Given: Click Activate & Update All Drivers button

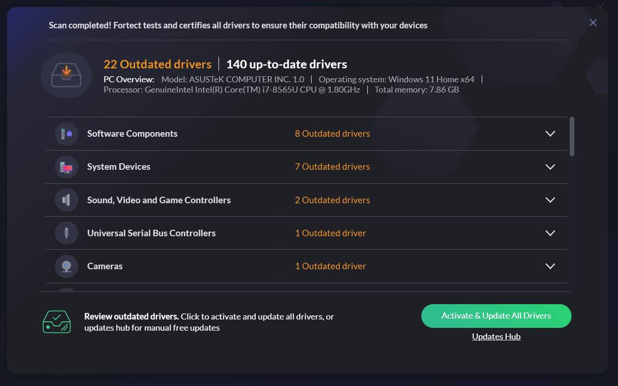Looking at the screenshot, I should (496, 316).
